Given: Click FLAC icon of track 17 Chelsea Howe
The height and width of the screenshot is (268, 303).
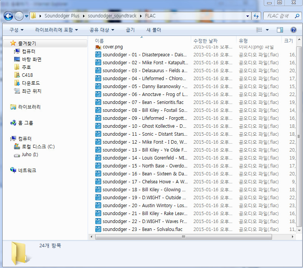Looking at the screenshot, I should [x=98, y=181].
